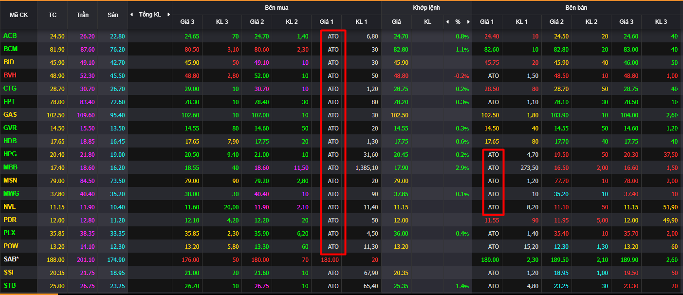The width and height of the screenshot is (683, 295).
Task: Open the SSI stock symbol
Action: 8,272
